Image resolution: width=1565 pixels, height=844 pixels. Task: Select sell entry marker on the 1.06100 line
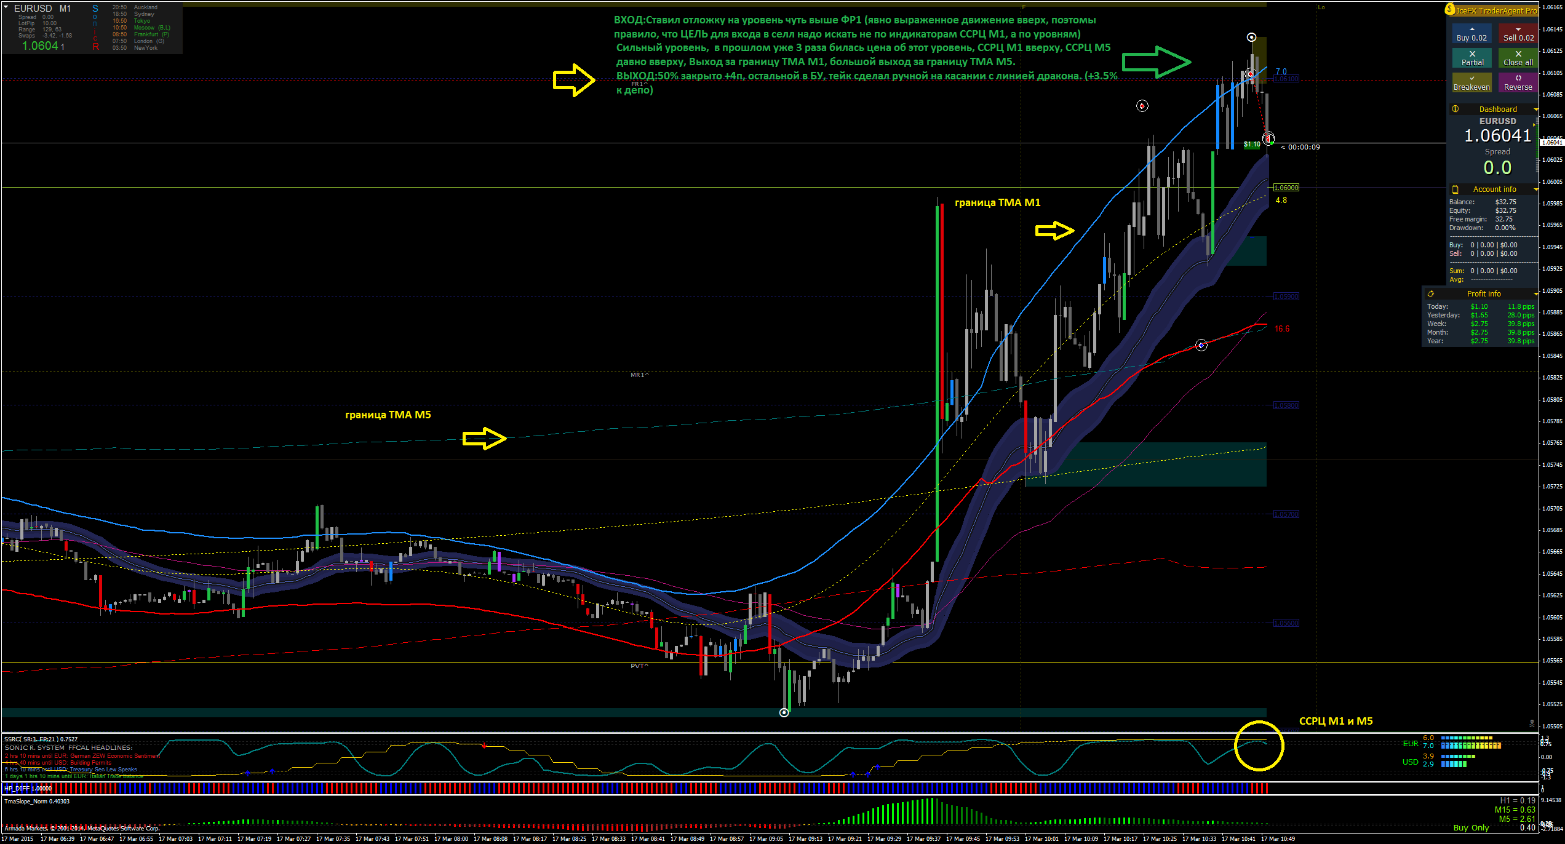(x=1251, y=74)
